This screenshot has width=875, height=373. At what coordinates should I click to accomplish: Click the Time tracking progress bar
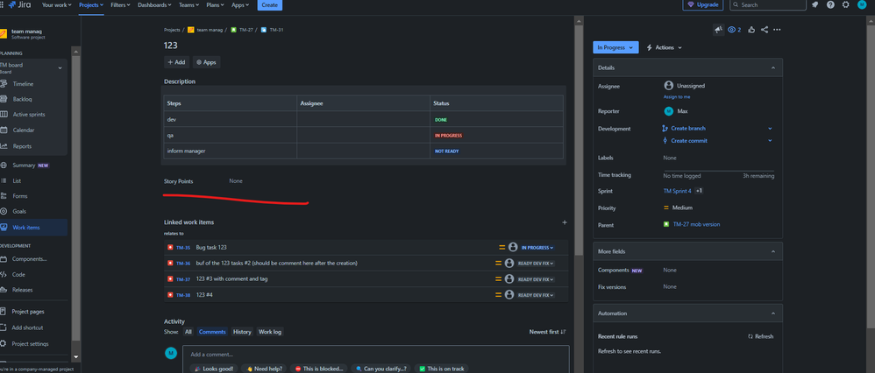(718, 171)
